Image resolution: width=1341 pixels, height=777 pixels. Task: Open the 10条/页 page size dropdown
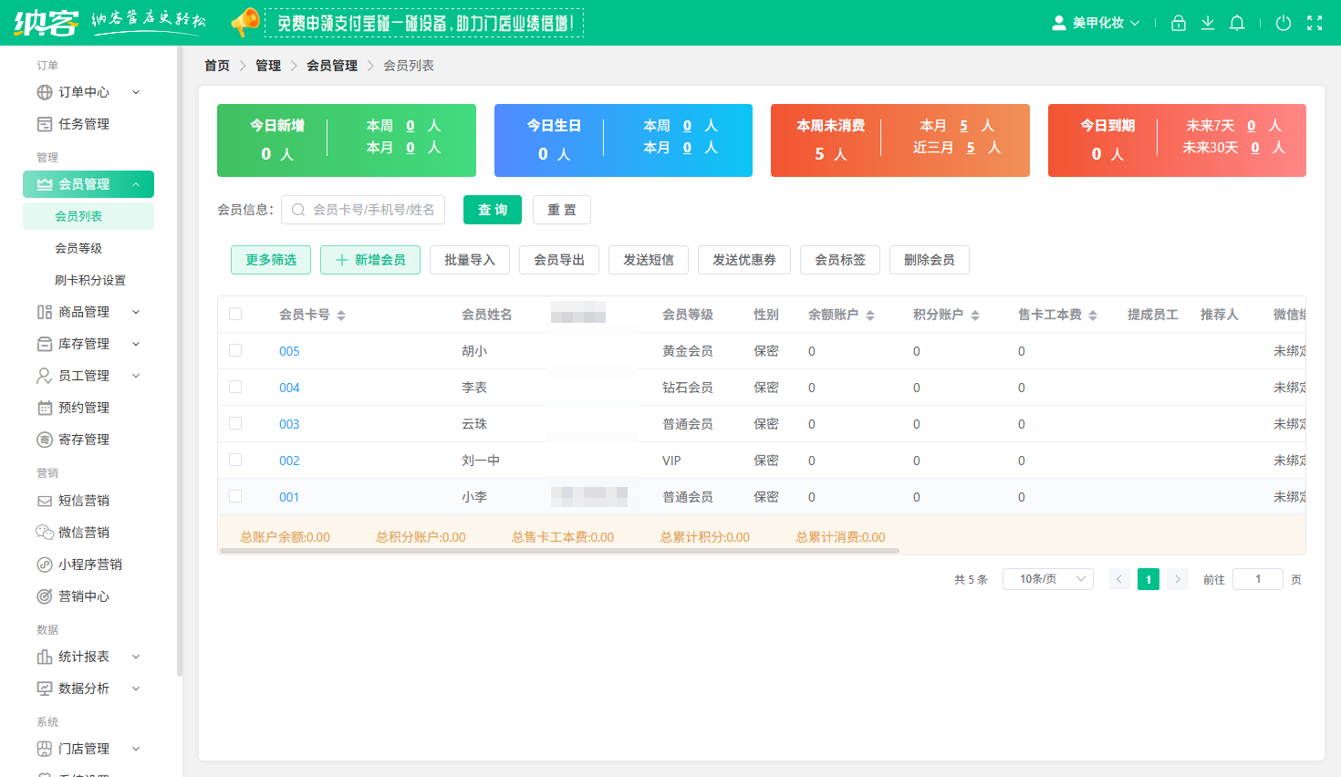click(x=1047, y=579)
